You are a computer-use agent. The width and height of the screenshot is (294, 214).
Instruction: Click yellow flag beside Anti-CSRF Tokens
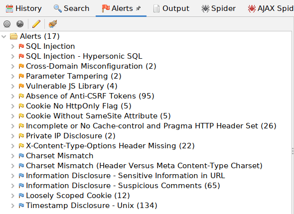[21, 96]
